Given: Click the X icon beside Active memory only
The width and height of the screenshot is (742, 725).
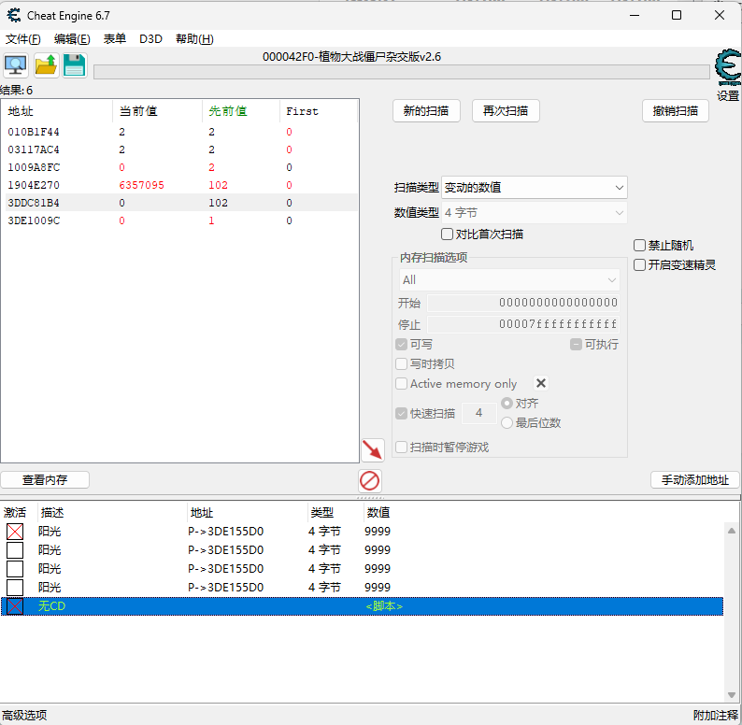Looking at the screenshot, I should coord(540,383).
